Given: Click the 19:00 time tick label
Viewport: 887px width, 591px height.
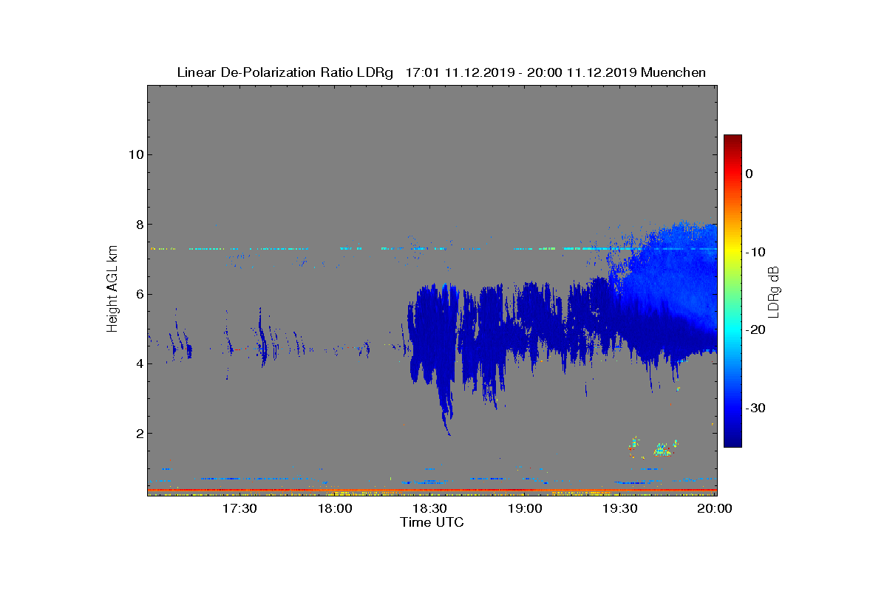Looking at the screenshot, I should click(525, 509).
